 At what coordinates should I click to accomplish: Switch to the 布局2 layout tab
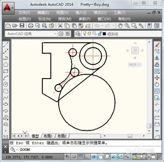tap(62, 136)
